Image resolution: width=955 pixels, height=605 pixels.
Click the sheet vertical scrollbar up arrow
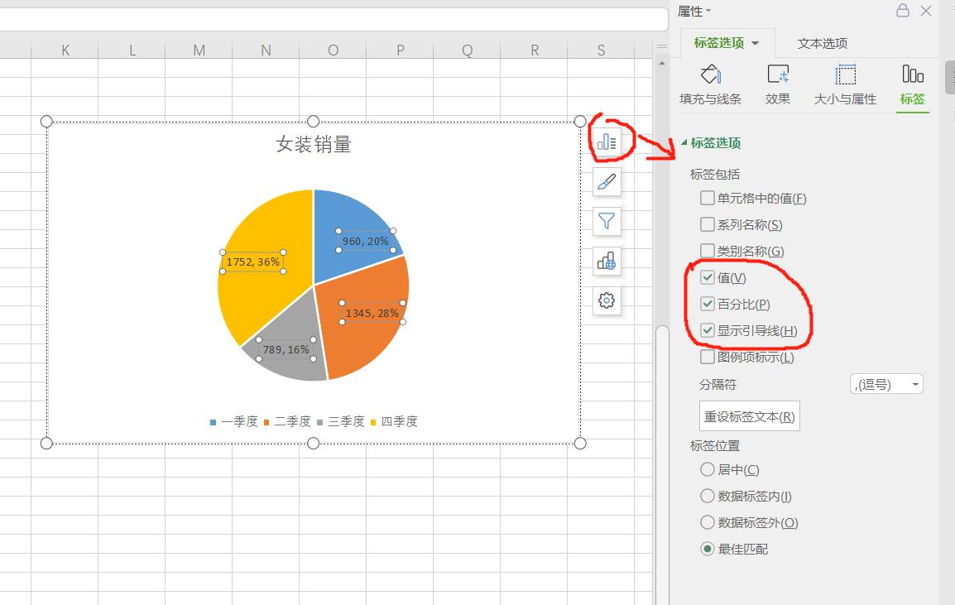coord(662,63)
